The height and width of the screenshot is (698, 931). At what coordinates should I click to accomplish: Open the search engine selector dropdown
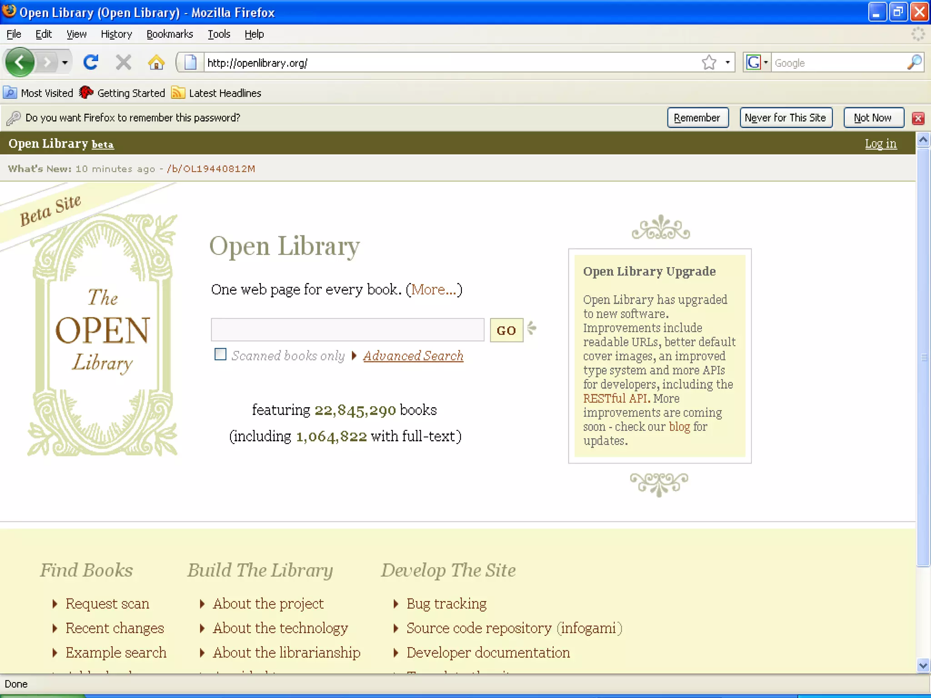tap(766, 62)
